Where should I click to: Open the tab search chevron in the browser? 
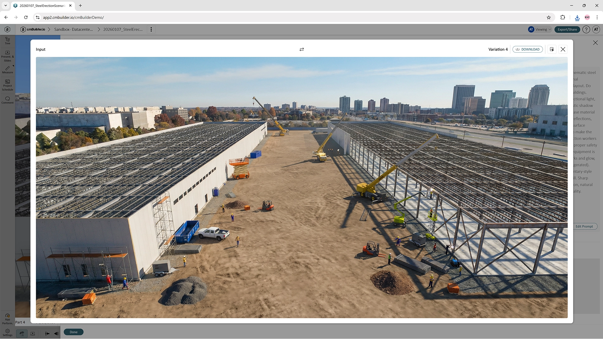(5, 5)
